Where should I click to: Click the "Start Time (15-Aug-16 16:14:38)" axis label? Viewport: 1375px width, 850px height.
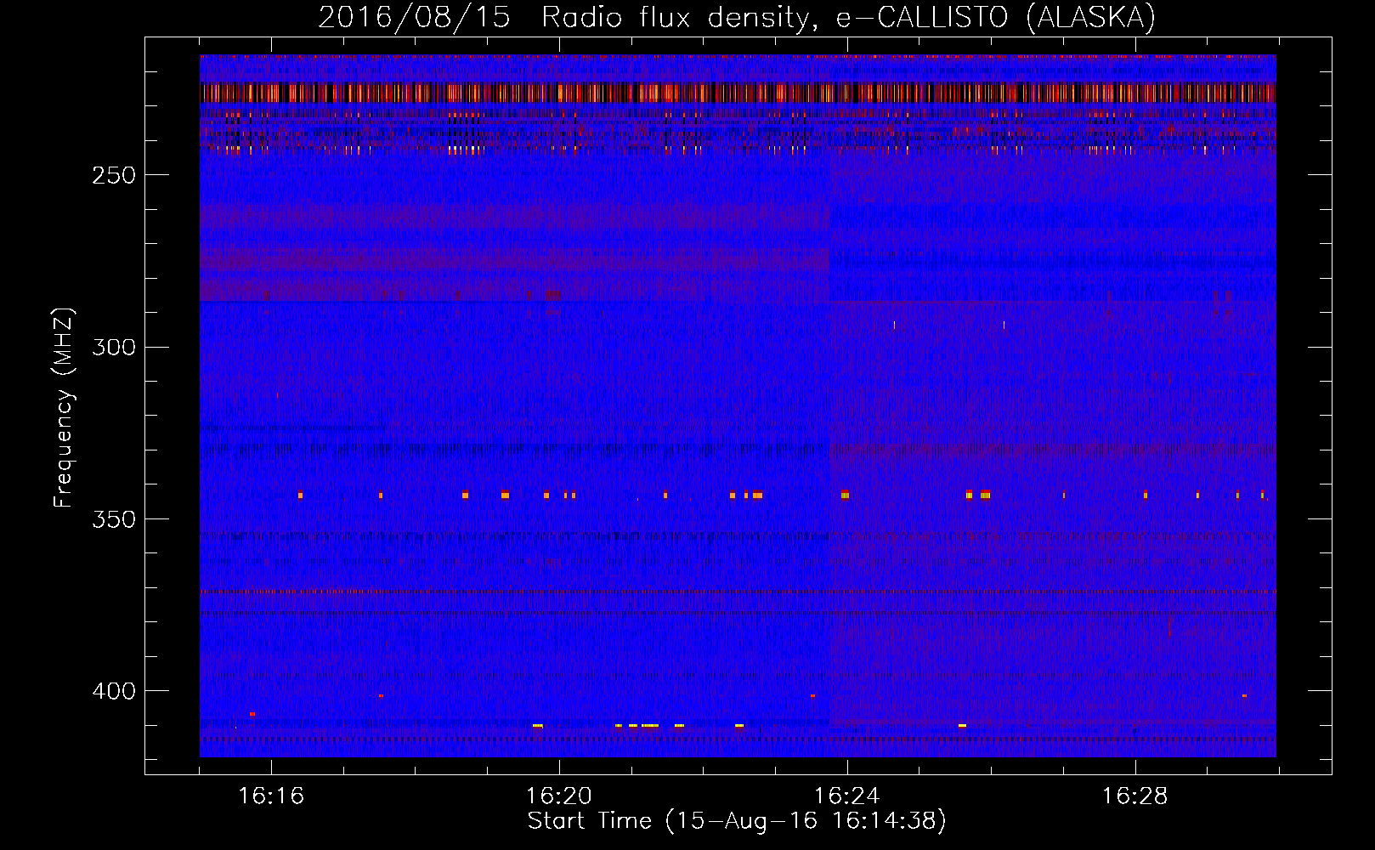coord(738,821)
